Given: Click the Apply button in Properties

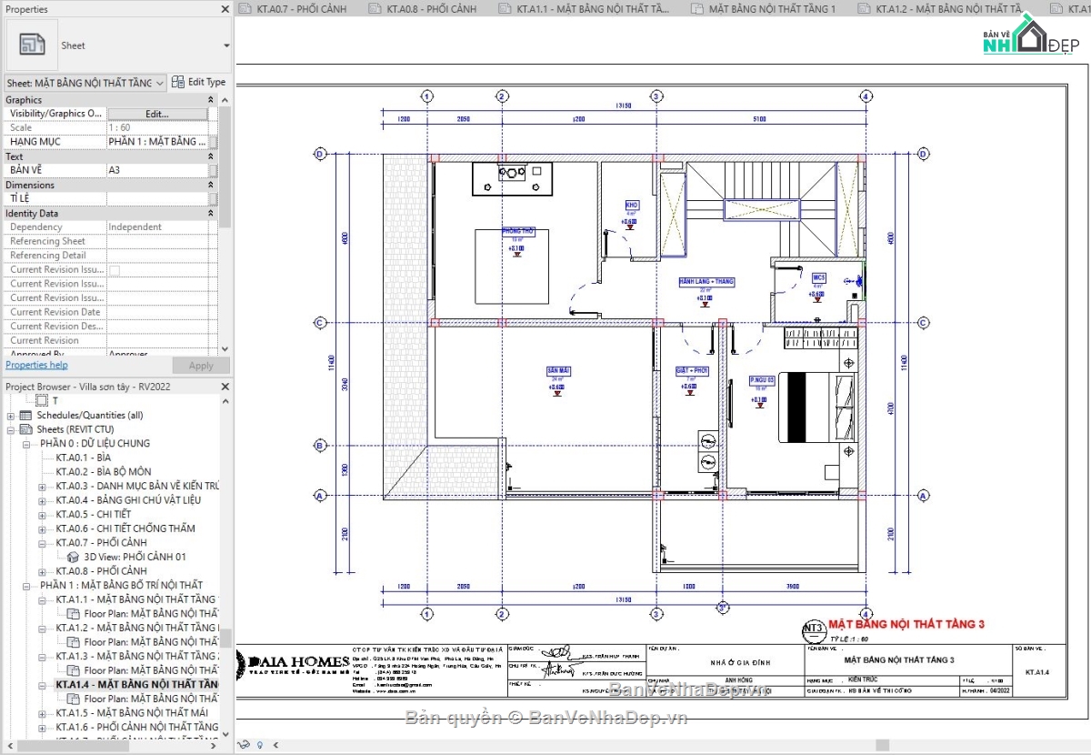Looking at the screenshot, I should 201,366.
